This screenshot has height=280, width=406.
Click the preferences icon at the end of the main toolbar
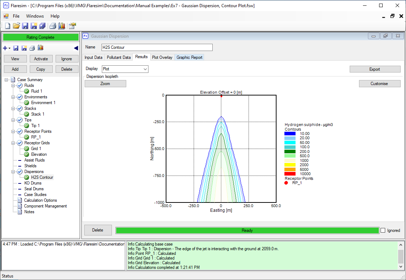pyautogui.click(x=72, y=26)
